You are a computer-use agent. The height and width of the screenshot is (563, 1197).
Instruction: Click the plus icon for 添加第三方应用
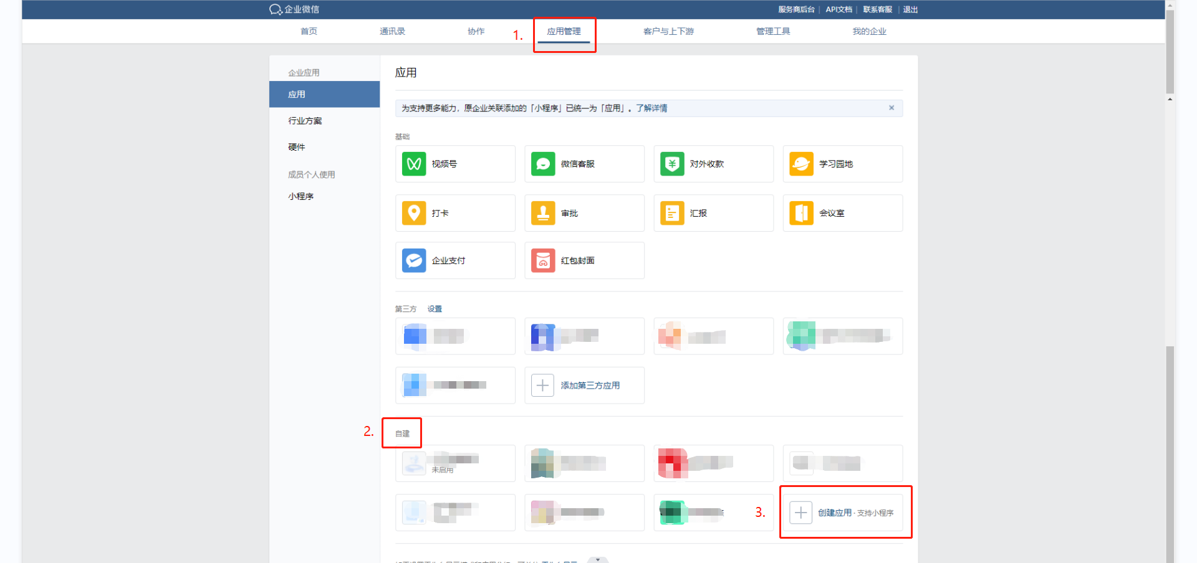[542, 386]
